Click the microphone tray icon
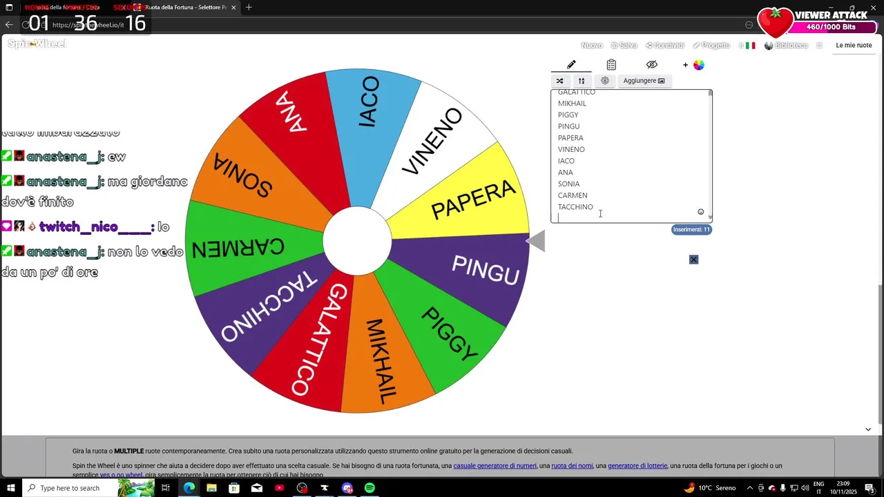Image resolution: width=884 pixels, height=497 pixels. click(783, 488)
